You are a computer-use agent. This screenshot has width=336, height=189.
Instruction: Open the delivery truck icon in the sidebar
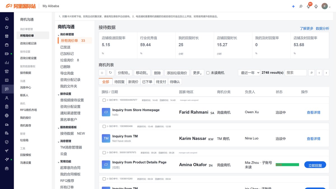[7, 124]
